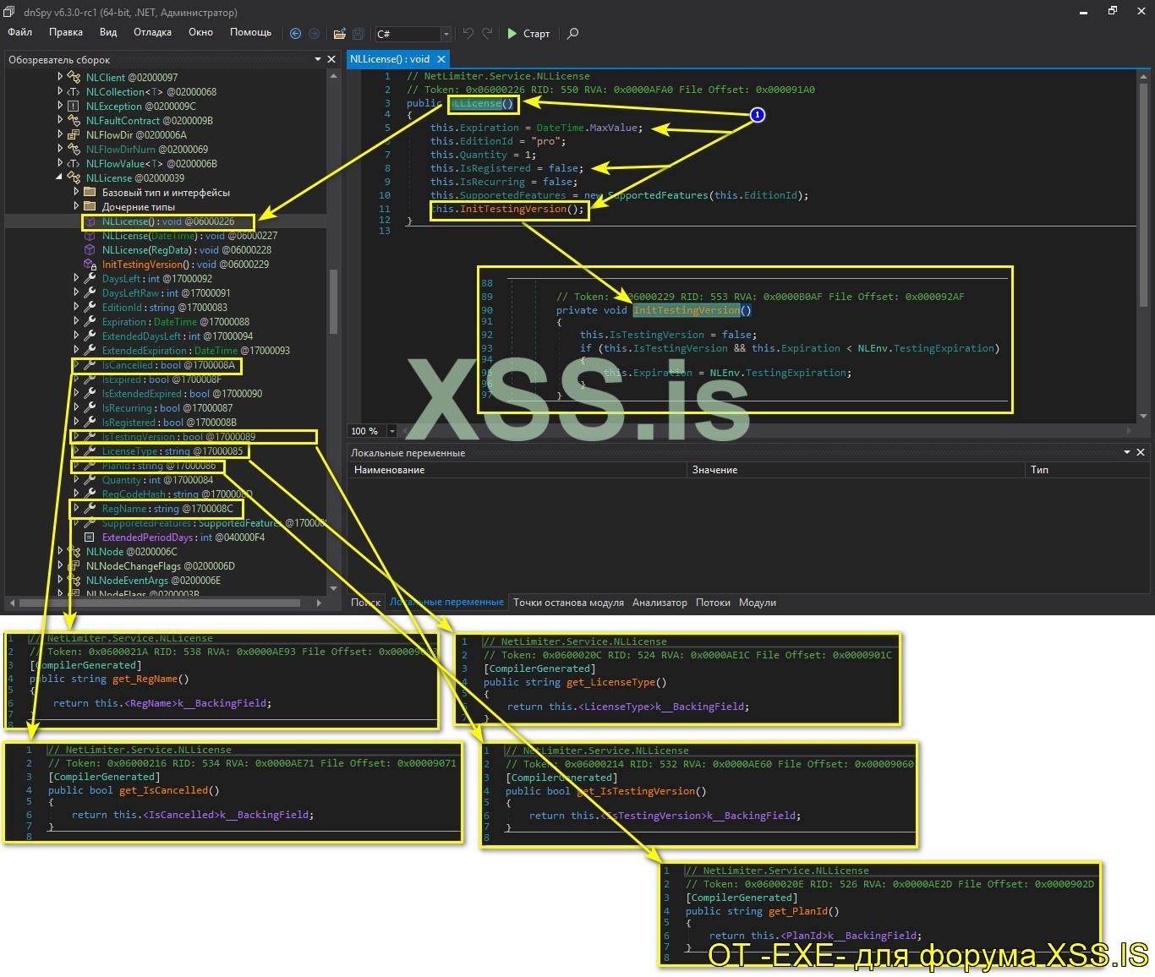Click the navigate back arrow icon
The height and width of the screenshot is (977, 1155).
[295, 34]
